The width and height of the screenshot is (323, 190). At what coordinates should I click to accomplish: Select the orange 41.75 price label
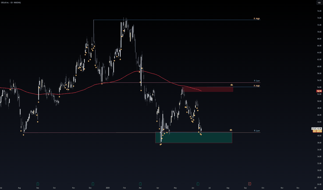[317, 131]
